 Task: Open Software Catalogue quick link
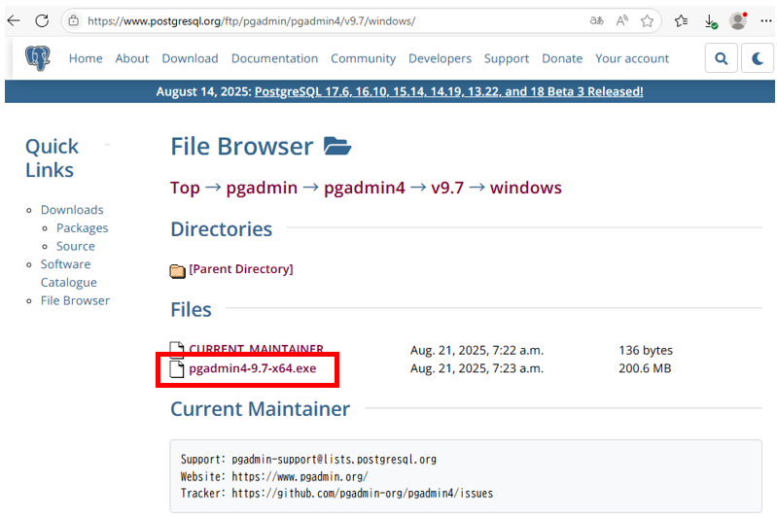pyautogui.click(x=68, y=273)
